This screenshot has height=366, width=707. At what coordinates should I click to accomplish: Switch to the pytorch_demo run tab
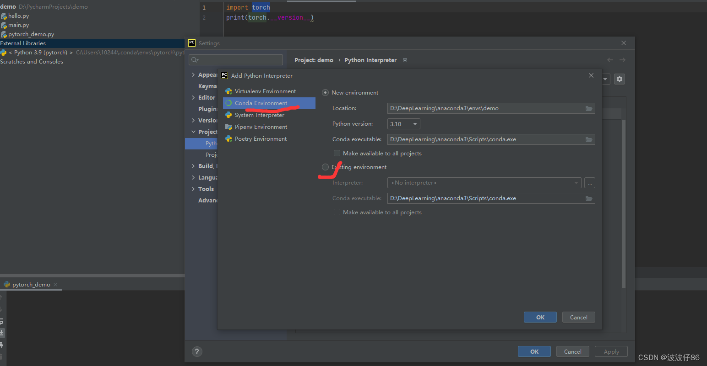(x=31, y=285)
